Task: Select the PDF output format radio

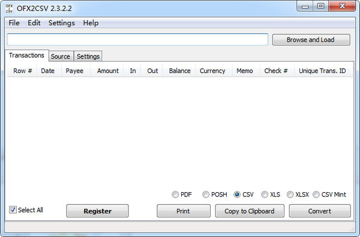Action: [x=175, y=195]
